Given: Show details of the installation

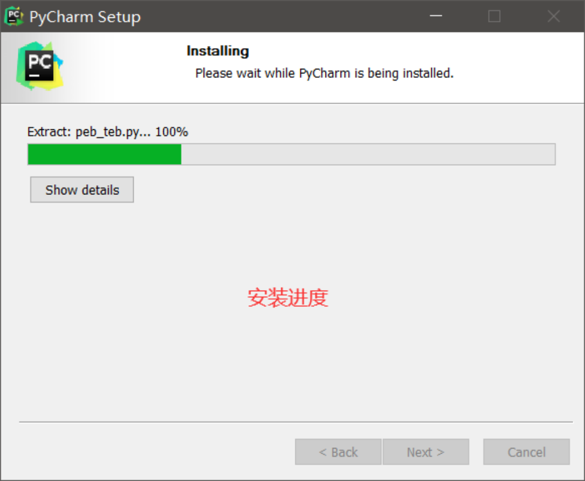Looking at the screenshot, I should [x=82, y=190].
